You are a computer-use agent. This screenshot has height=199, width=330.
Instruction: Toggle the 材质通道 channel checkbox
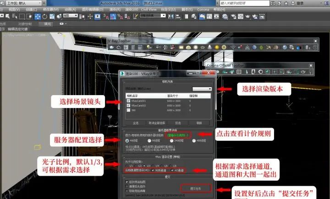153,170
